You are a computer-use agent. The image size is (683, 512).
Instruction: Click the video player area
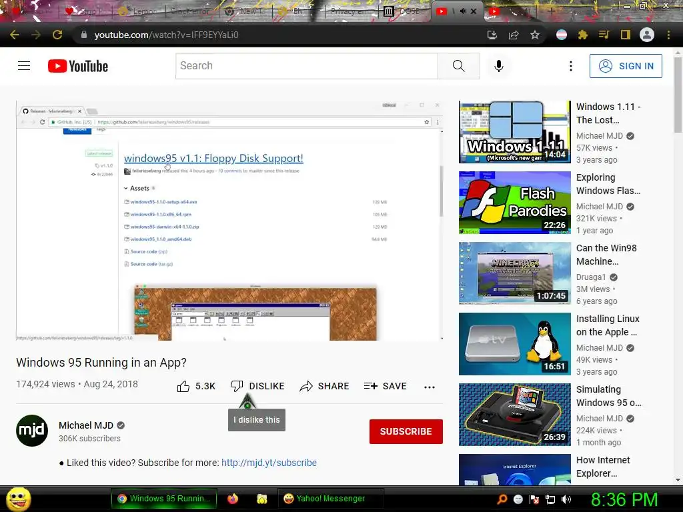230,221
